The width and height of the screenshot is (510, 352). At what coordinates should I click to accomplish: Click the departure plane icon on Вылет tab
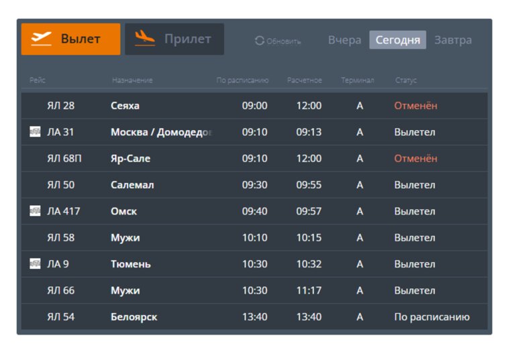point(42,39)
